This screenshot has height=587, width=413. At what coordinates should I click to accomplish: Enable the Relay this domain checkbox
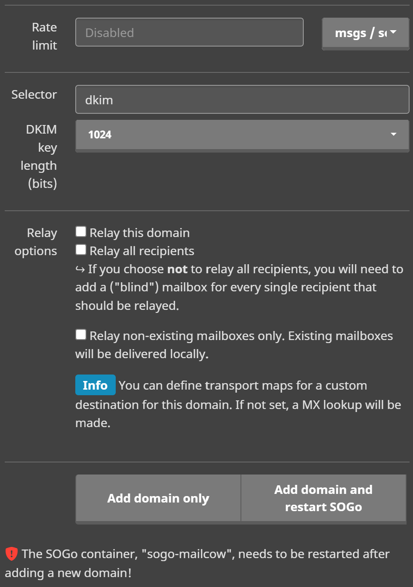click(x=81, y=231)
